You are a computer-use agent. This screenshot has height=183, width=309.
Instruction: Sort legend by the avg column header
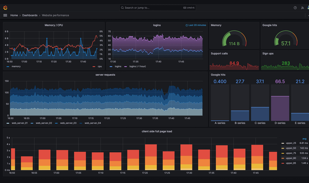tap(304, 139)
